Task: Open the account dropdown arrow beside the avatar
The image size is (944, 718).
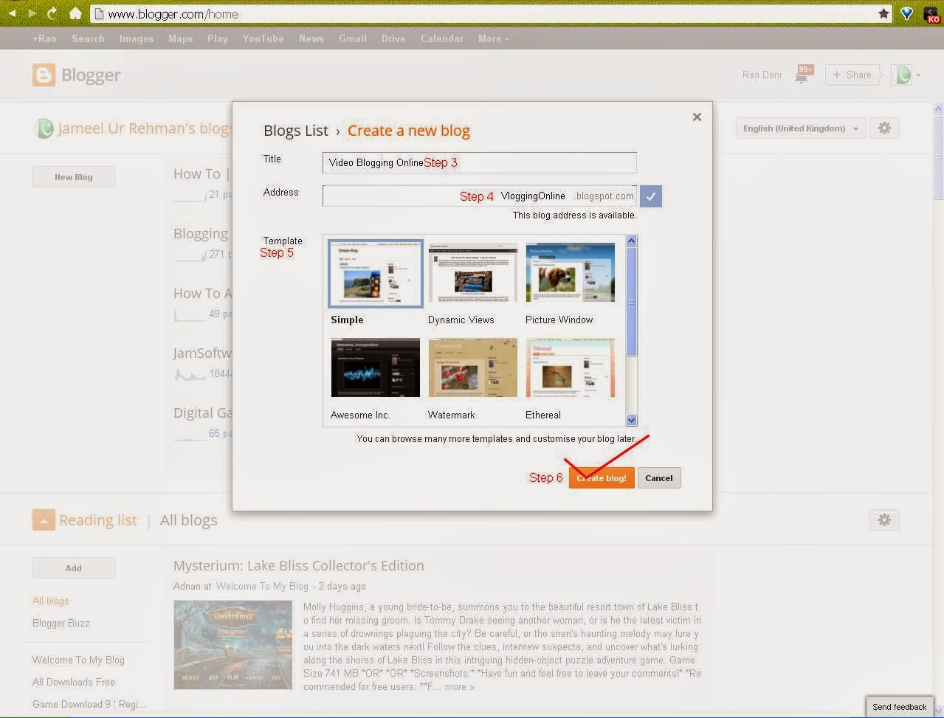Action: pos(918,75)
